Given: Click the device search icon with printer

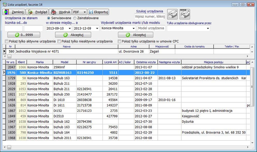Looking at the screenshot, I should [172, 14].
